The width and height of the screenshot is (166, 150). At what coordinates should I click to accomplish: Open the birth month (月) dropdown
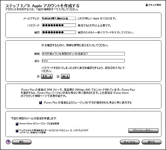point(47,76)
